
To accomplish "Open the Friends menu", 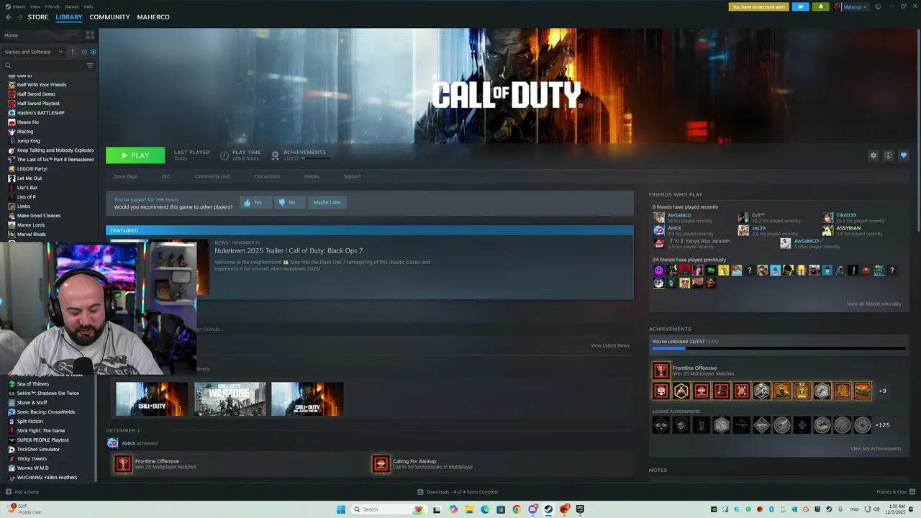I will (x=53, y=6).
